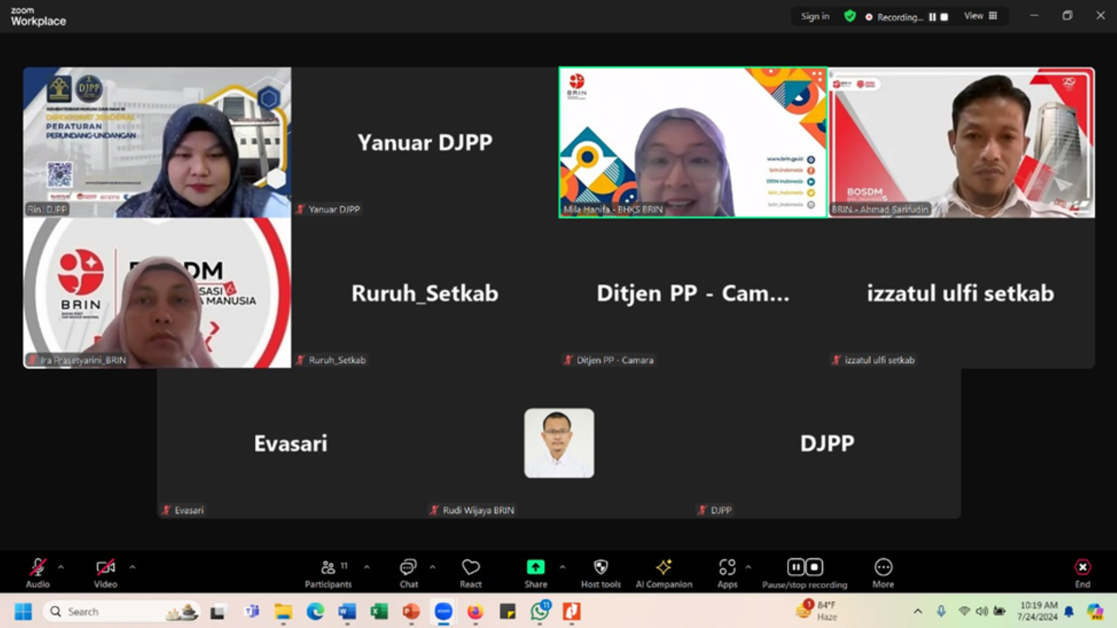Expand the Chat options chevron
The height and width of the screenshot is (628, 1117).
click(432, 567)
